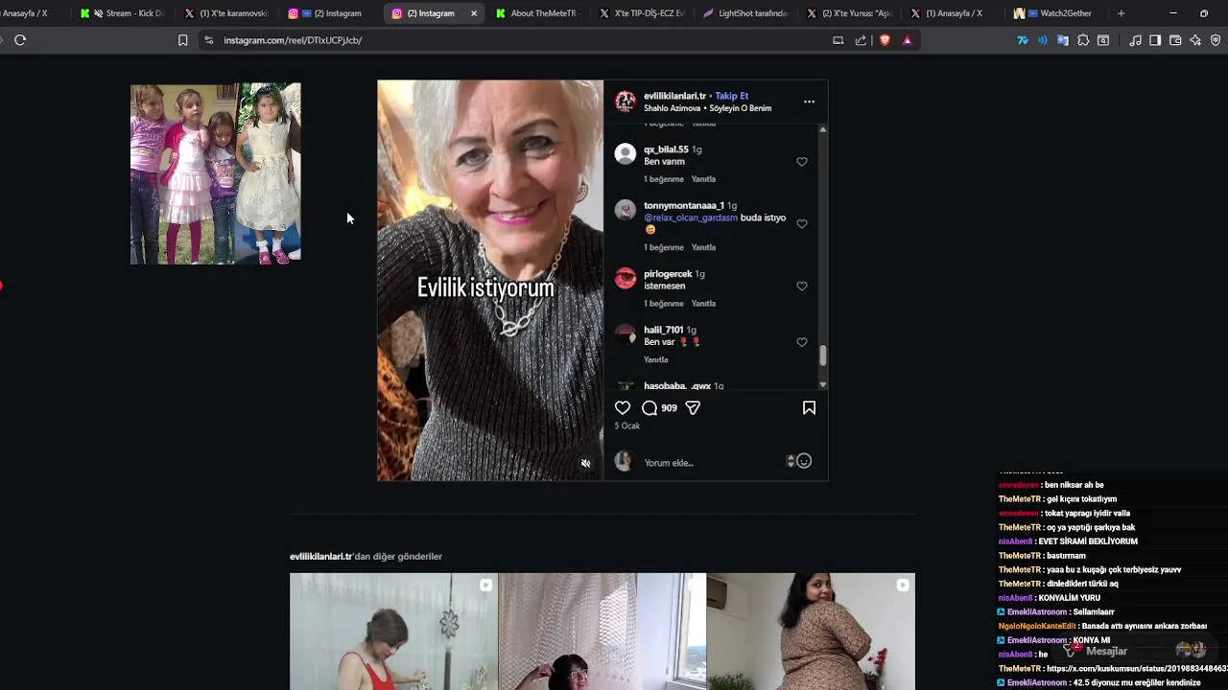Open qx_bilal.55 username profile
Viewport: 1228px width, 690px height.
[666, 149]
